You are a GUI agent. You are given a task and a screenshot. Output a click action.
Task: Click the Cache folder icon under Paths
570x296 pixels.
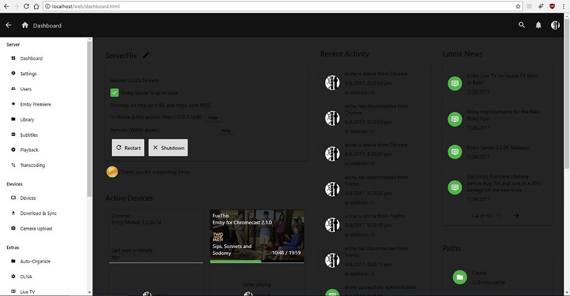460,278
